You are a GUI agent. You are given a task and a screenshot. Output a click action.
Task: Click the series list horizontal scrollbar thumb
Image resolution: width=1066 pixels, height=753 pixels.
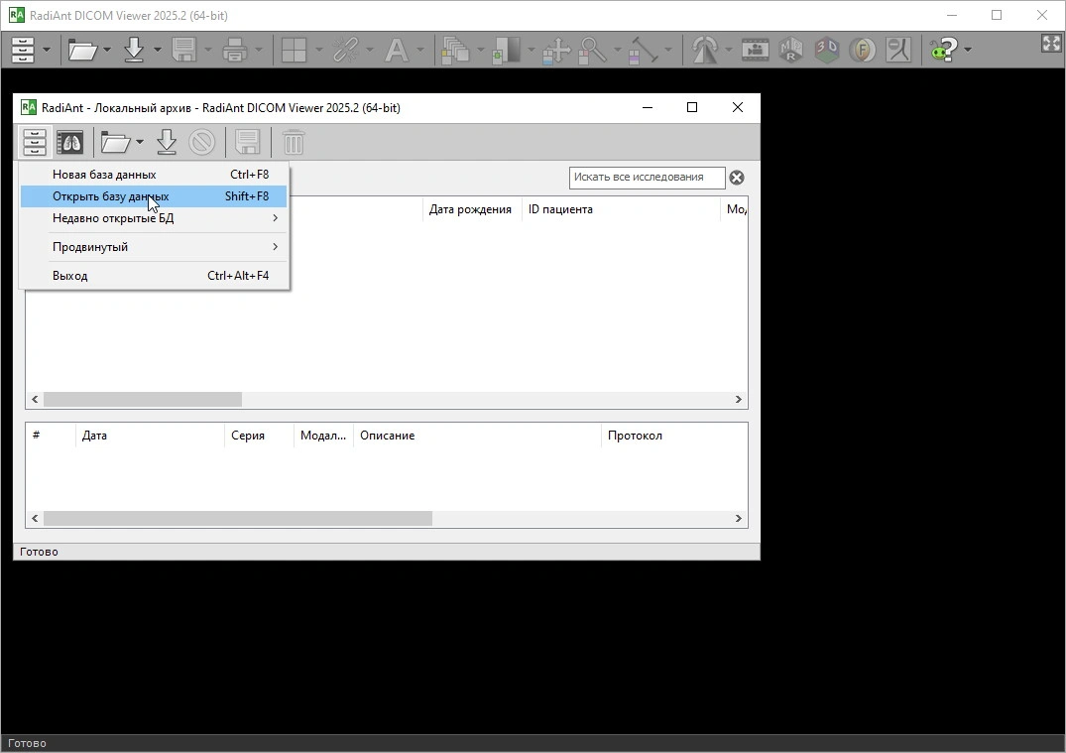(x=238, y=518)
